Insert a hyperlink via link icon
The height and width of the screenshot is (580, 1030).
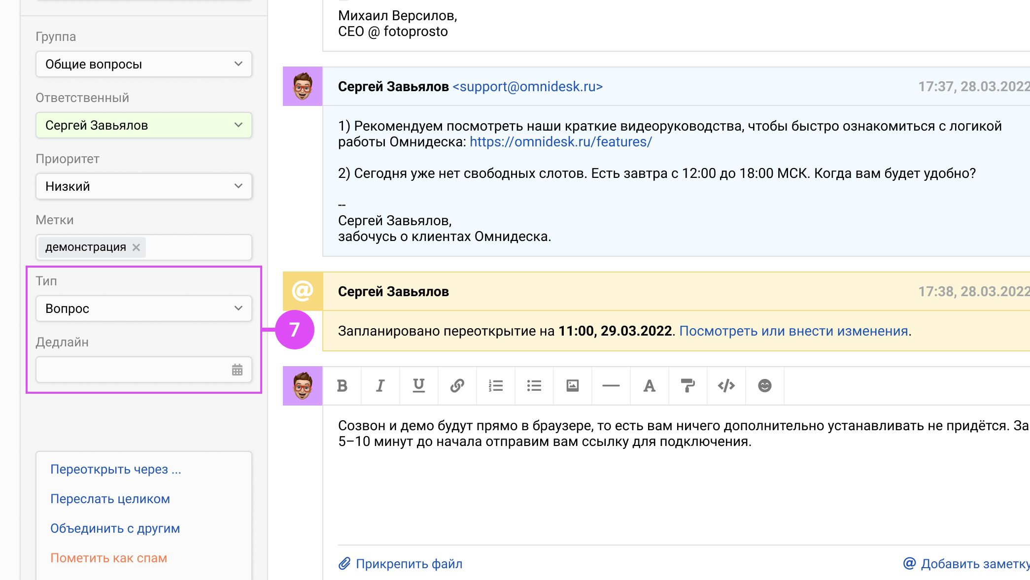457,386
